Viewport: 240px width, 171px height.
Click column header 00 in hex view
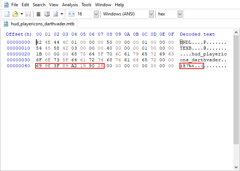(39, 34)
